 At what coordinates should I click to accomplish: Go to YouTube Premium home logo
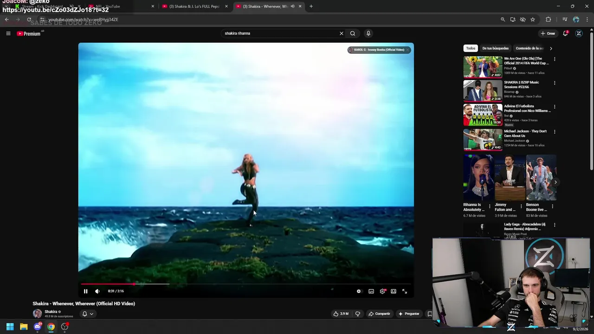click(29, 33)
